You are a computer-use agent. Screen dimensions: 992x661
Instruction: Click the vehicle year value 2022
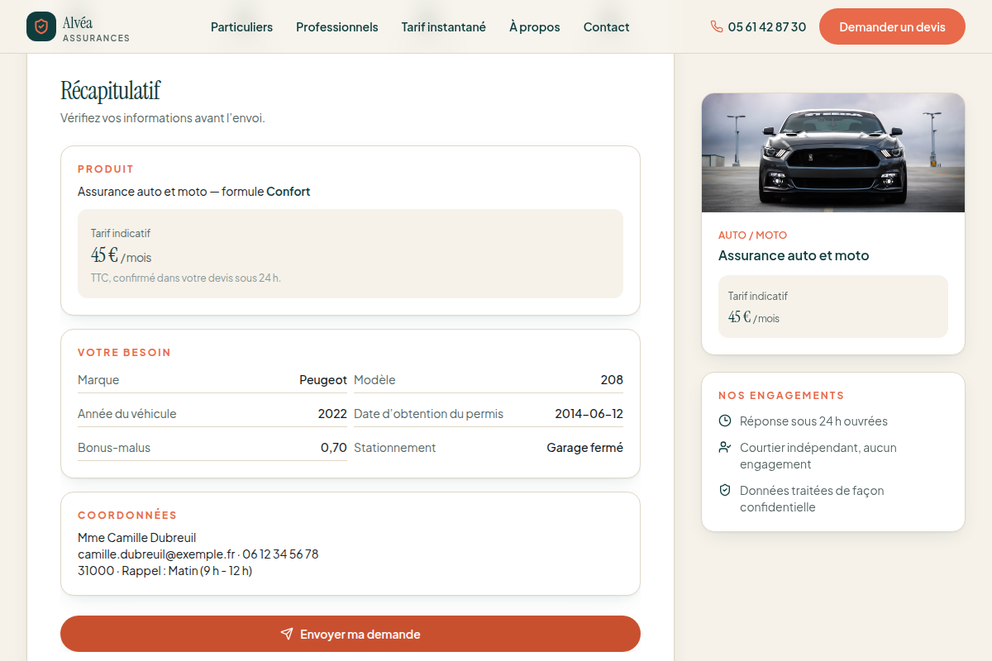coord(332,414)
